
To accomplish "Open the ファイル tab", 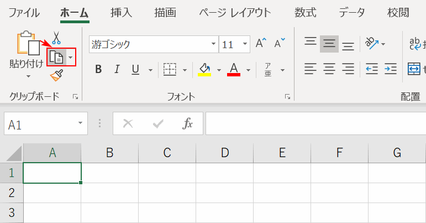I will [24, 13].
